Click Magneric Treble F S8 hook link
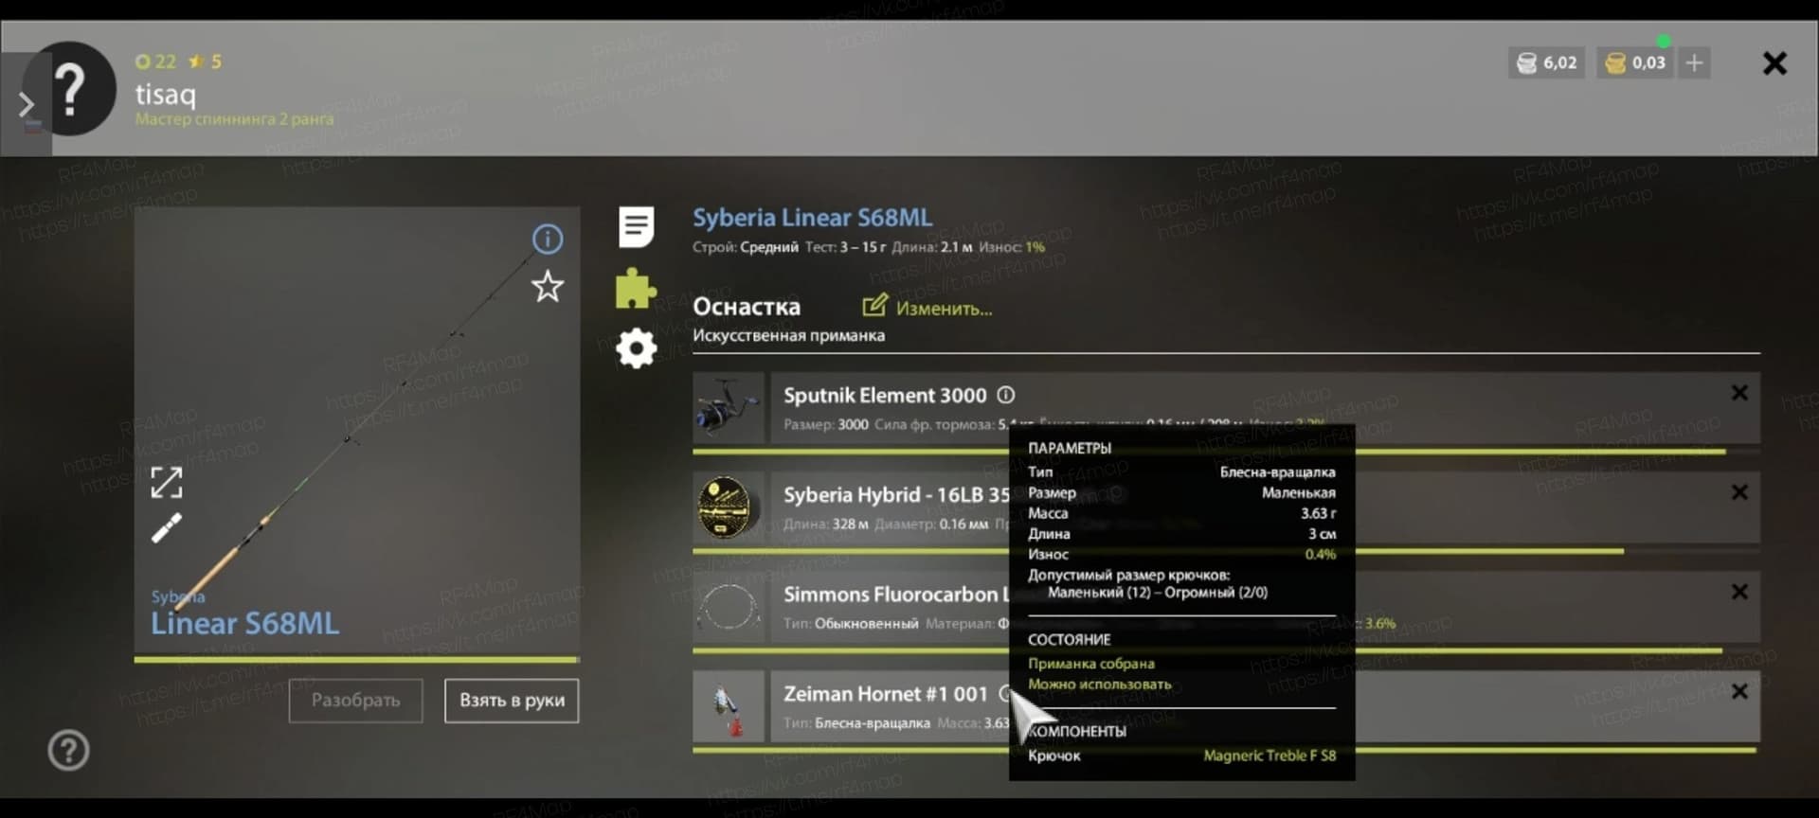This screenshot has height=818, width=1819. (x=1270, y=756)
